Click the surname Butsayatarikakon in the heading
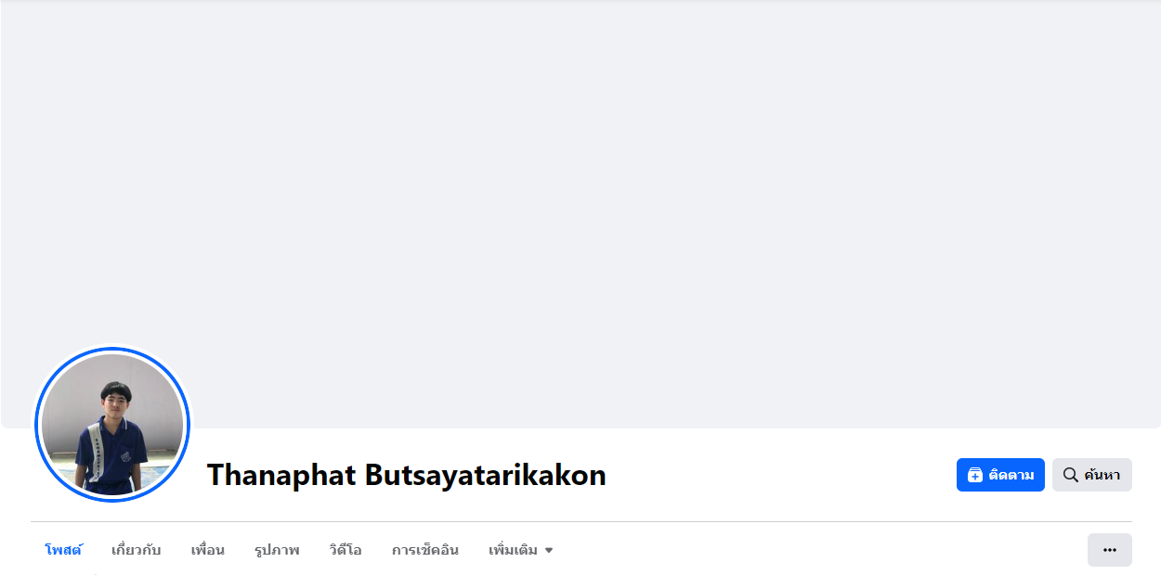 coord(486,475)
